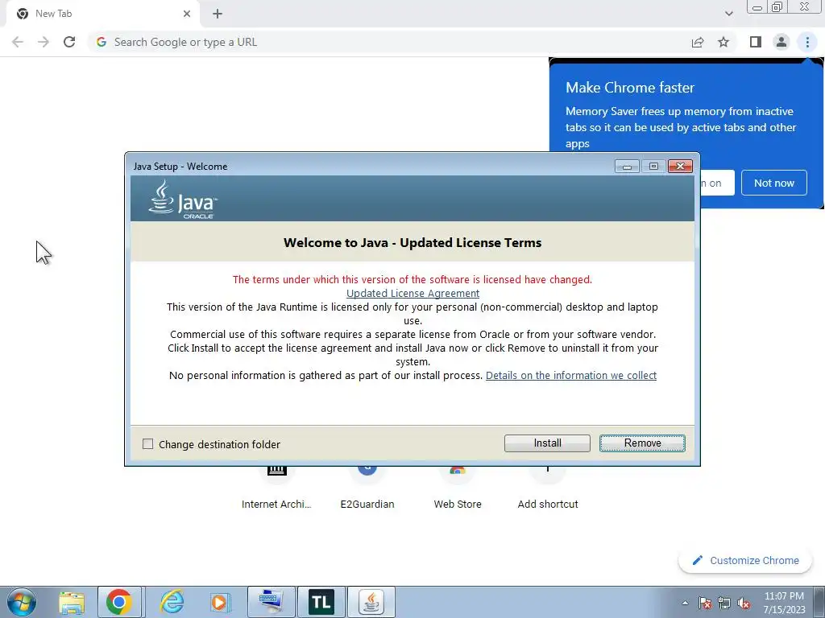825x618 pixels.
Task: Open Windows Media Player from the taskbar
Action: click(219, 602)
